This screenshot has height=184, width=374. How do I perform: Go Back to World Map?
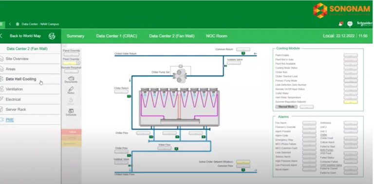25,36
